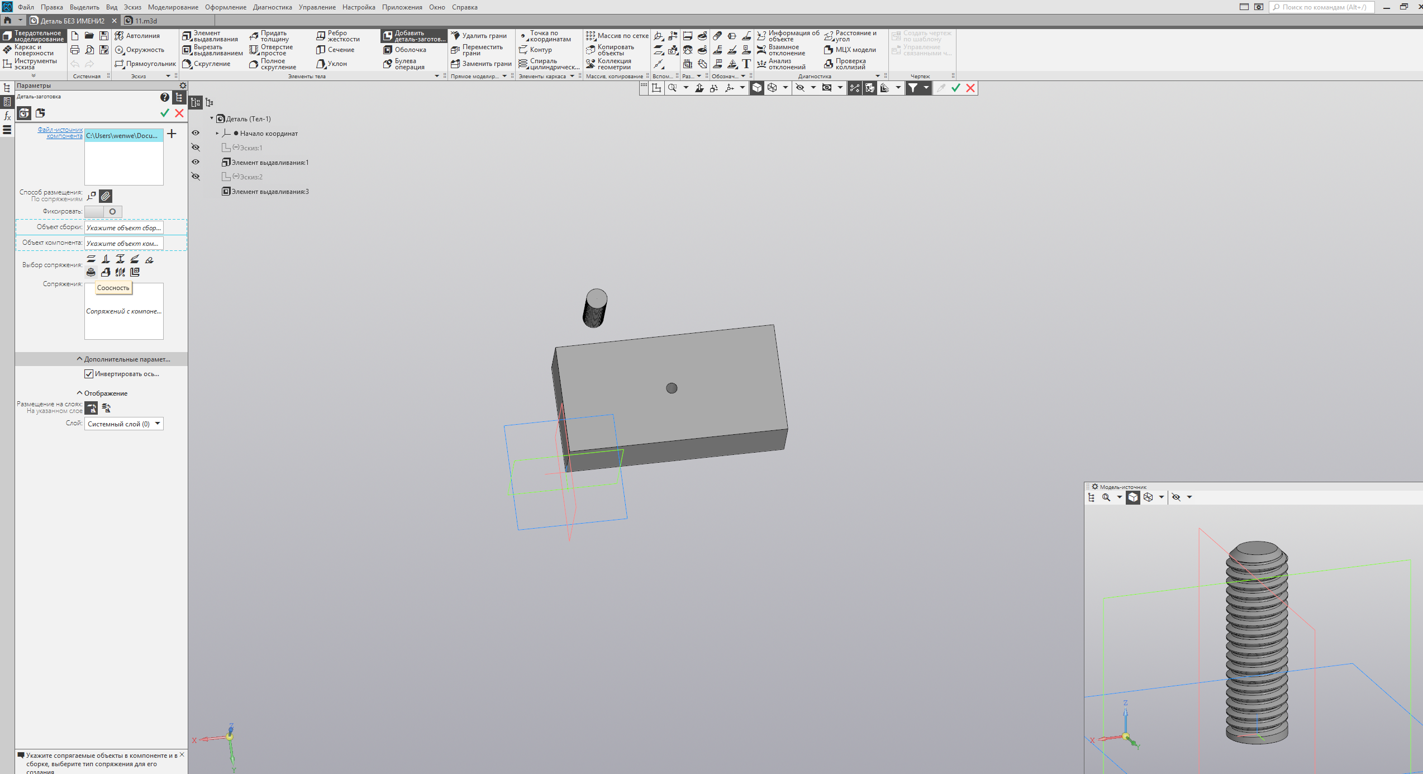Screen dimensions: 1423x774
Task: Select Прямоугольник sketch tool
Action: 145,64
